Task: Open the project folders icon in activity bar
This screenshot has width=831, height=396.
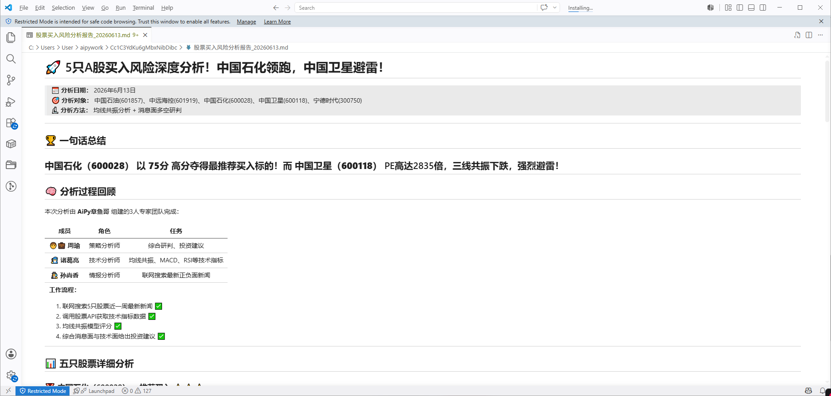Action: point(11,165)
